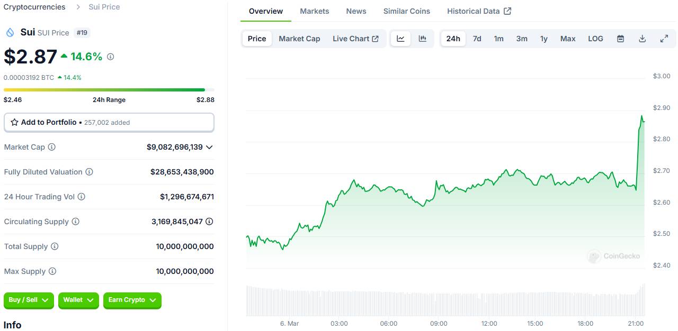Show 24 Hour Trading Vol info icon

click(x=81, y=197)
